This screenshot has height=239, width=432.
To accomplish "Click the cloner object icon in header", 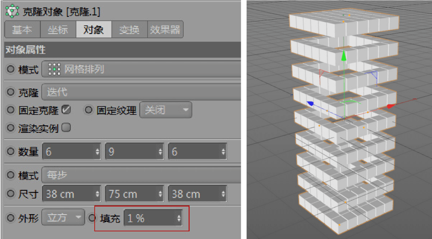I will coord(12,11).
